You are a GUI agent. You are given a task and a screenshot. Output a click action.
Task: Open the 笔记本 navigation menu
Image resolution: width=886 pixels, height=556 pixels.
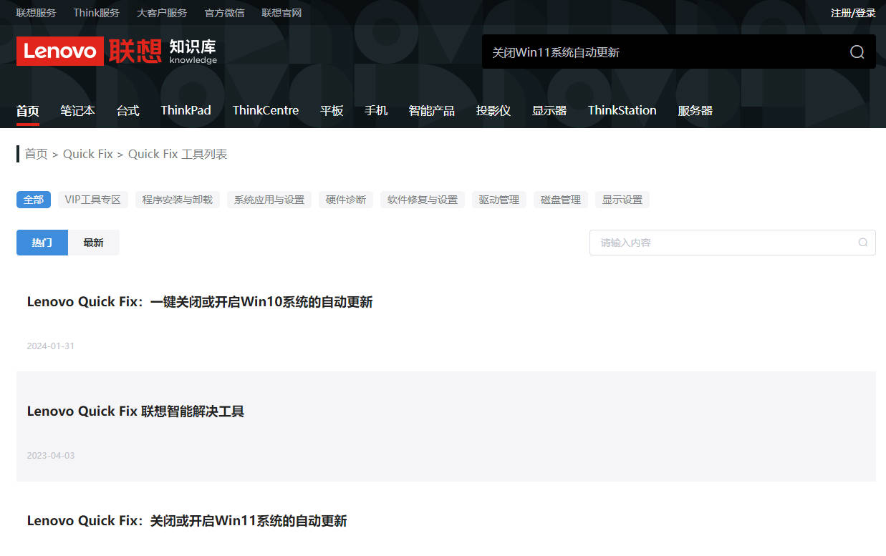click(77, 110)
